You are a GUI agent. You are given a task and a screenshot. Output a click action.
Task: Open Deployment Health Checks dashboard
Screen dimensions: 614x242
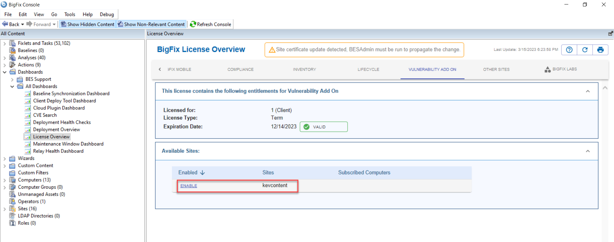coord(62,122)
